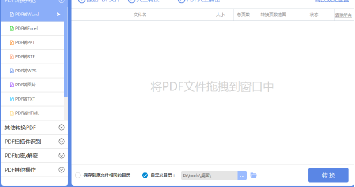Expand the 其他转换PDF section chevron
Image resolution: width=355 pixels, height=187 pixels.
pyautogui.click(x=61, y=127)
